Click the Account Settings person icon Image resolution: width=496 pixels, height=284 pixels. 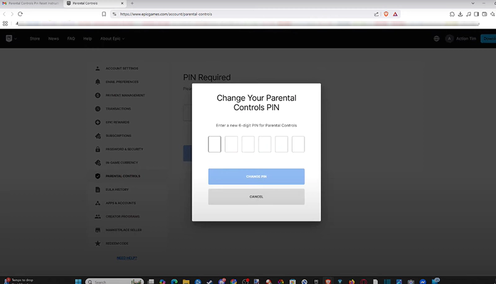pos(98,68)
